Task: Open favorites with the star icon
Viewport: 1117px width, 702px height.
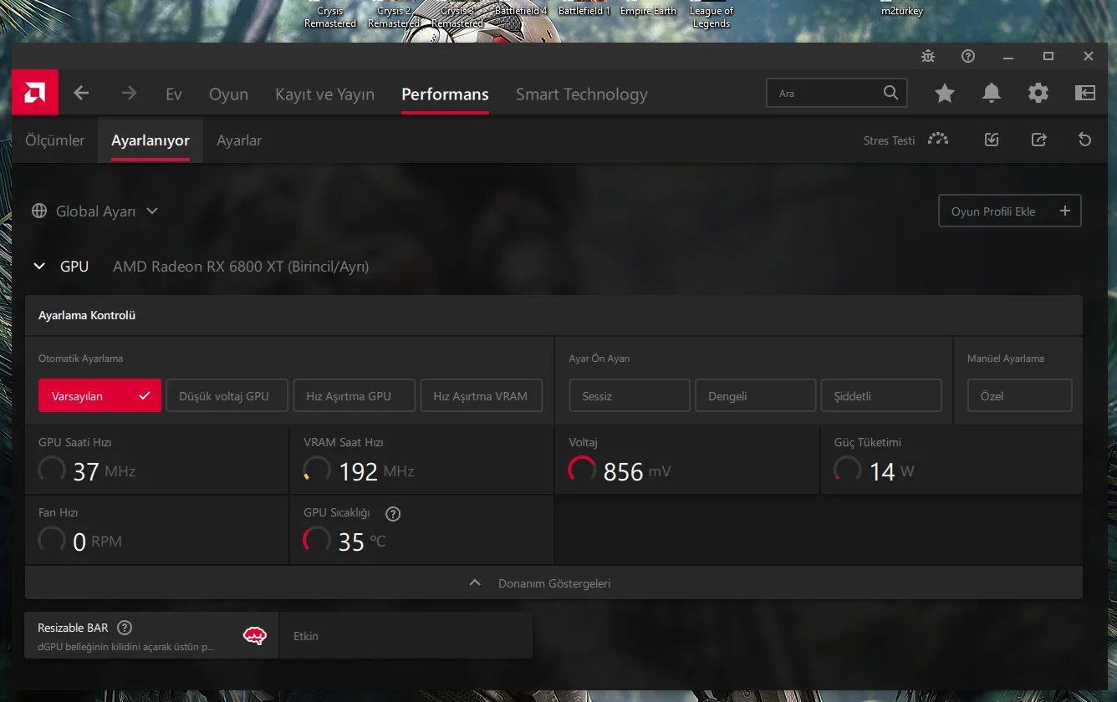Action: [945, 94]
